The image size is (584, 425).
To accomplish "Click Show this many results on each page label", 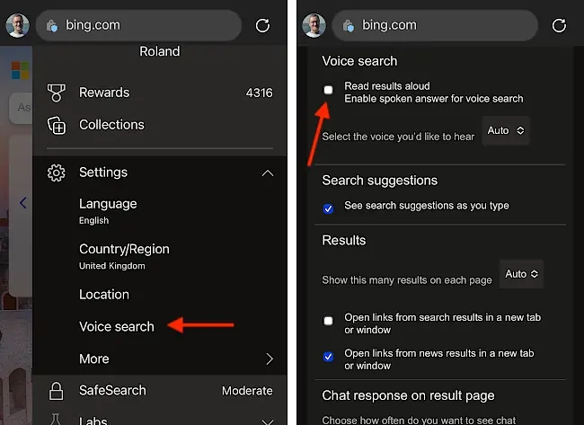I will click(x=407, y=280).
